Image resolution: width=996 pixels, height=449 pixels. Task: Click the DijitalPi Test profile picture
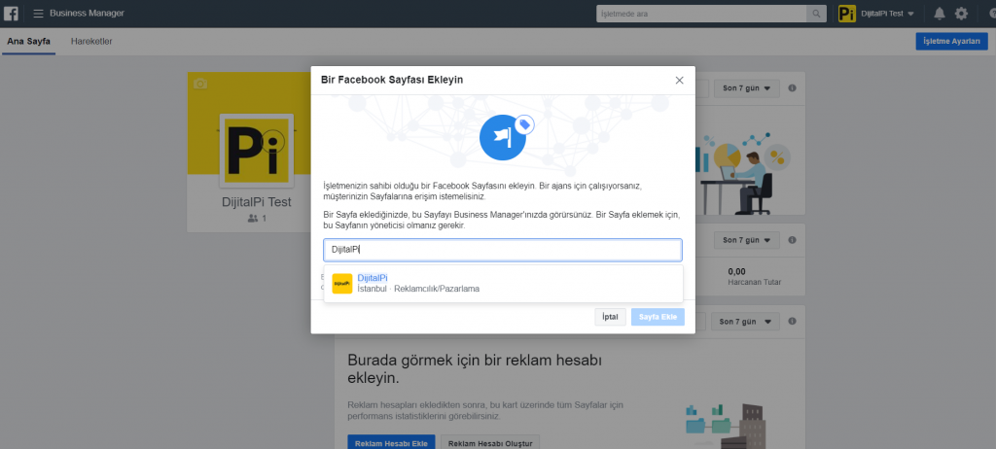[x=257, y=151]
